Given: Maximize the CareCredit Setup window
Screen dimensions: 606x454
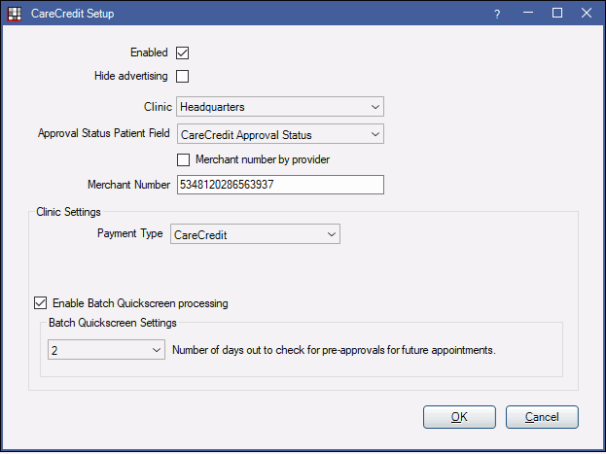Looking at the screenshot, I should pos(557,14).
